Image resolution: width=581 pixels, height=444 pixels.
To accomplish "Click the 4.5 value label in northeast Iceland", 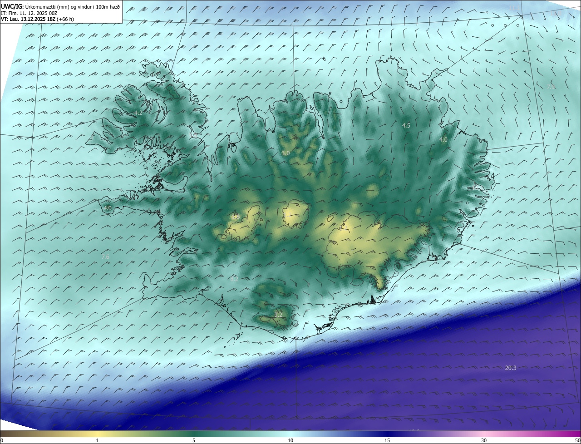I will [x=406, y=125].
